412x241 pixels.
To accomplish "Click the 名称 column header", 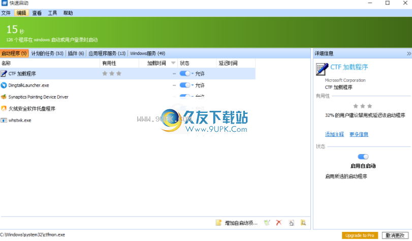I will [x=50, y=63].
